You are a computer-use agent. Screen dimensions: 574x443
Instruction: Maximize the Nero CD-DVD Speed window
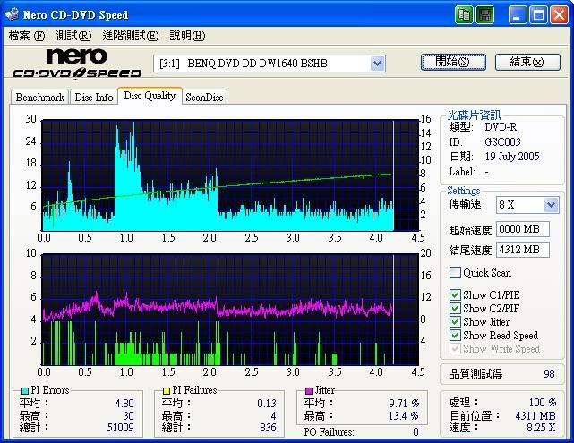(538, 15)
